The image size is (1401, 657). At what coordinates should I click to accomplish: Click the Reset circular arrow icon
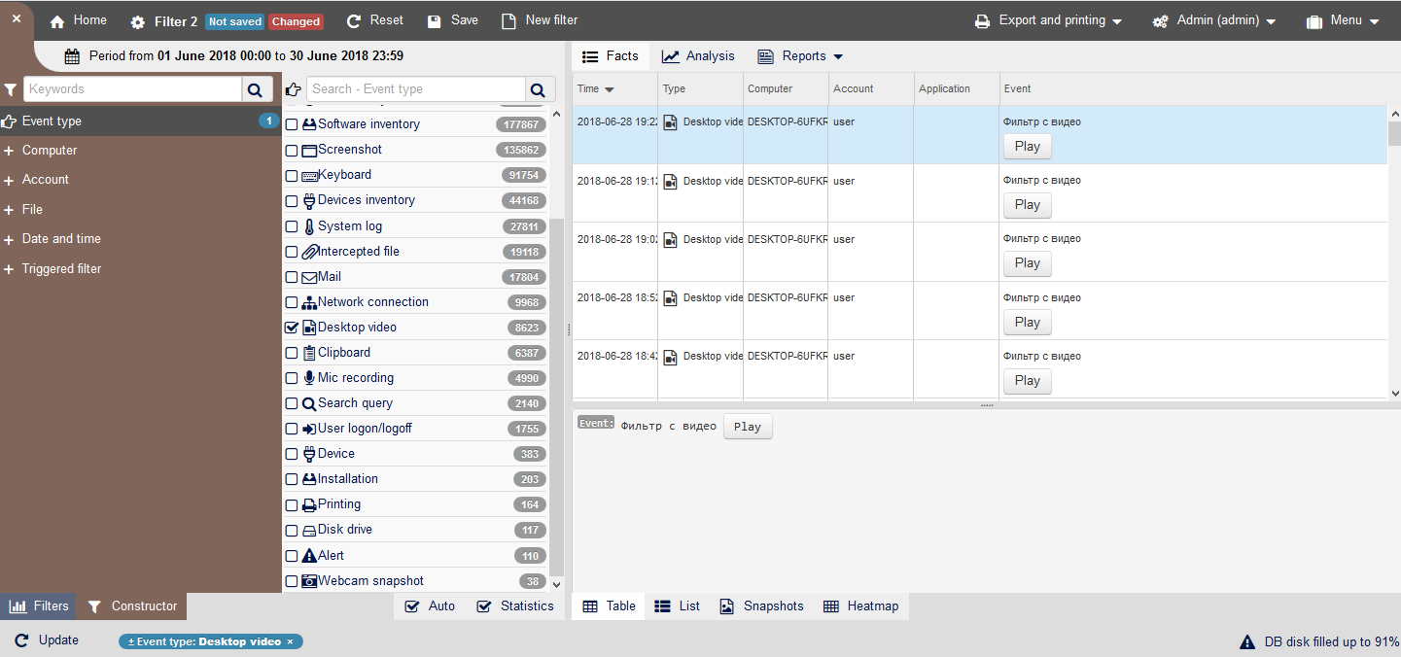(354, 21)
